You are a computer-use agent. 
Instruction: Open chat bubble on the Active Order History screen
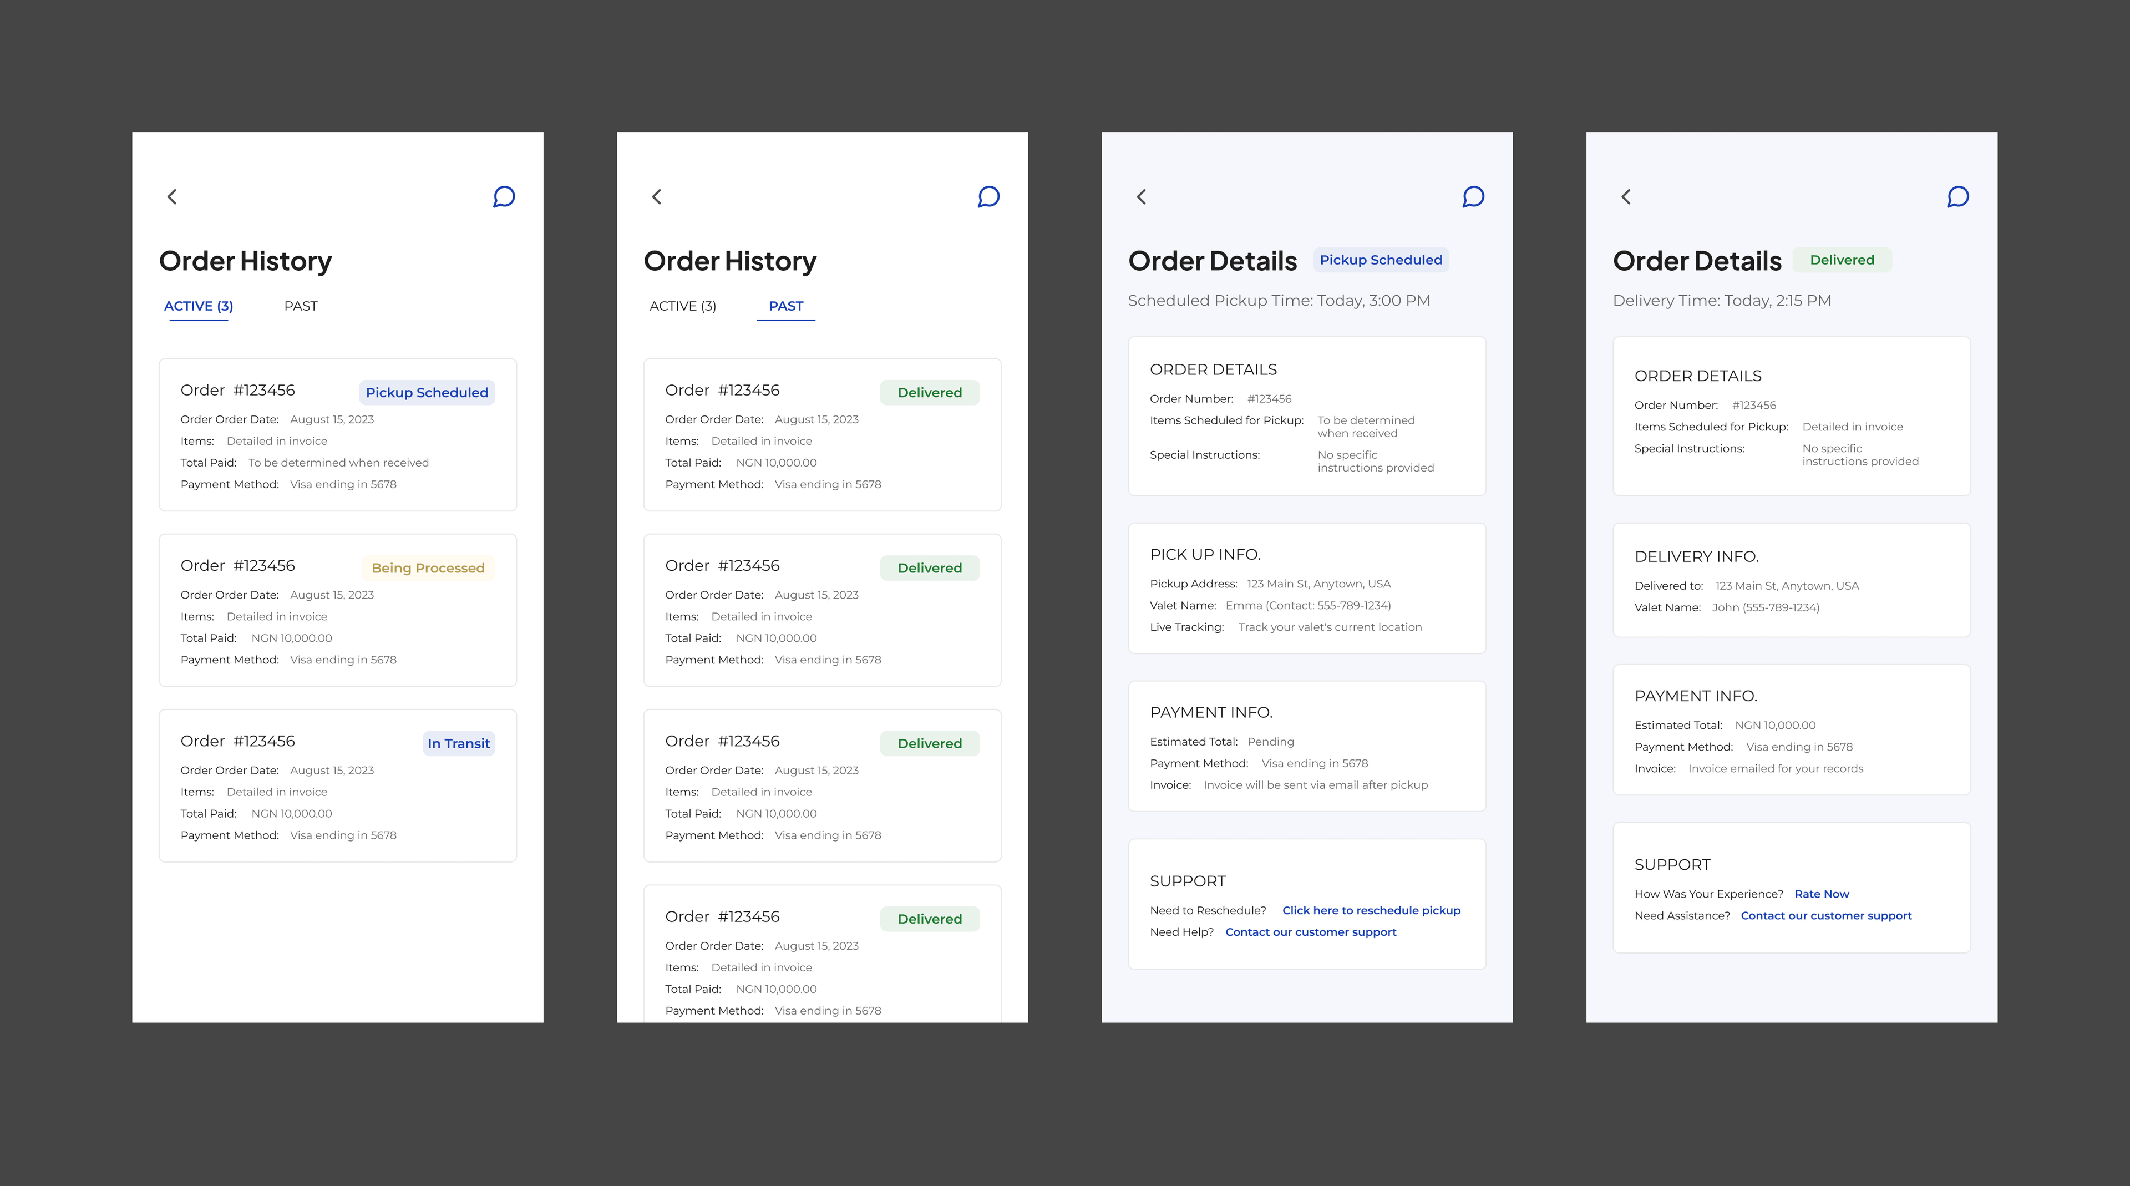504,197
